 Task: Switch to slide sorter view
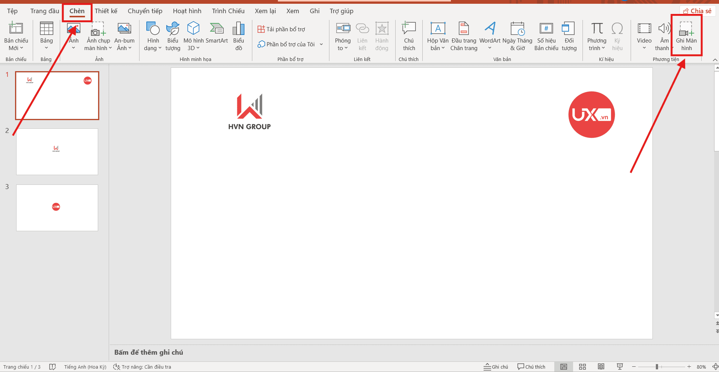click(582, 367)
